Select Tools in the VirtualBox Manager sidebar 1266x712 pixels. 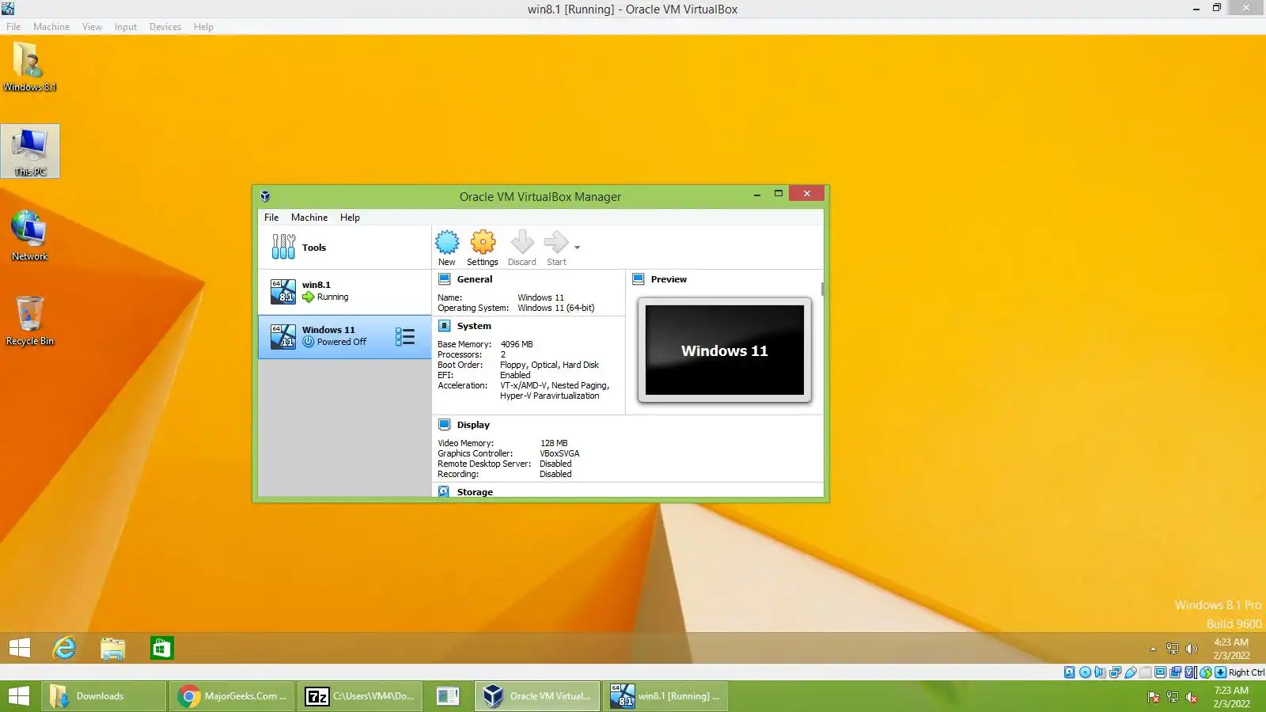pos(344,248)
